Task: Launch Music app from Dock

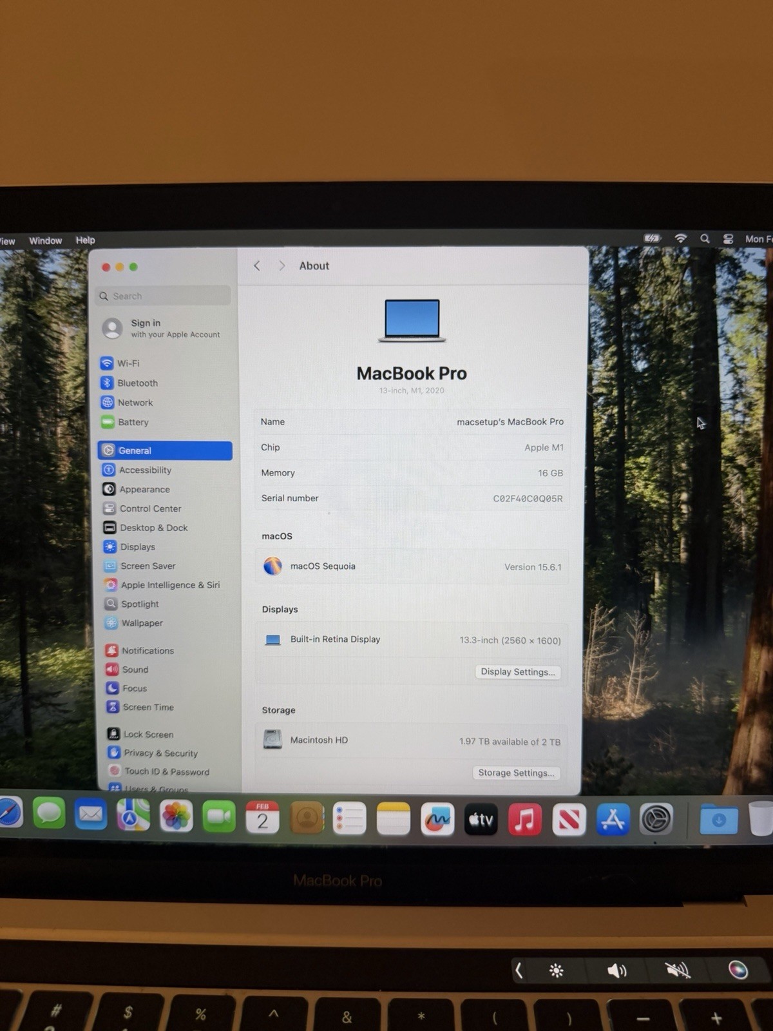Action: [x=525, y=820]
